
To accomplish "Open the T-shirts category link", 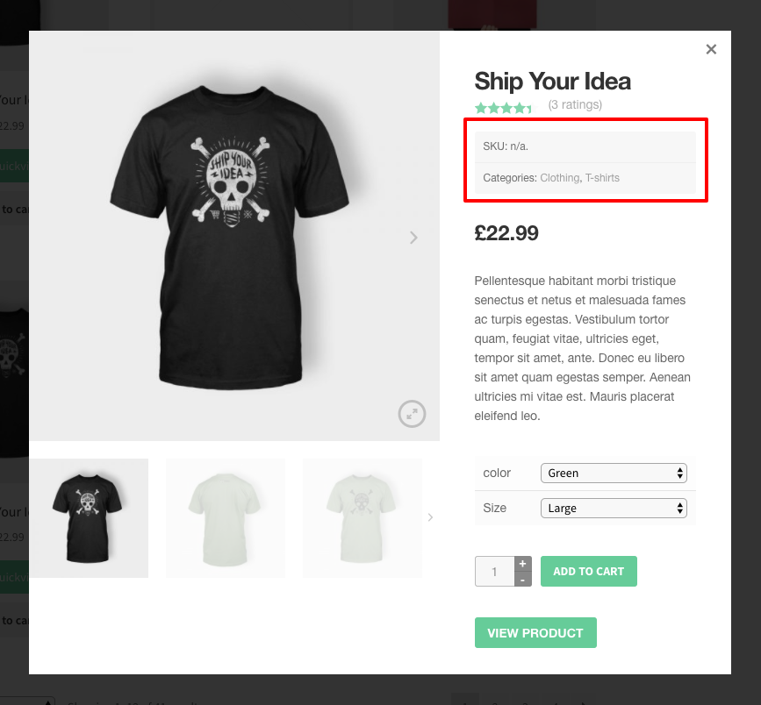I will [x=603, y=177].
